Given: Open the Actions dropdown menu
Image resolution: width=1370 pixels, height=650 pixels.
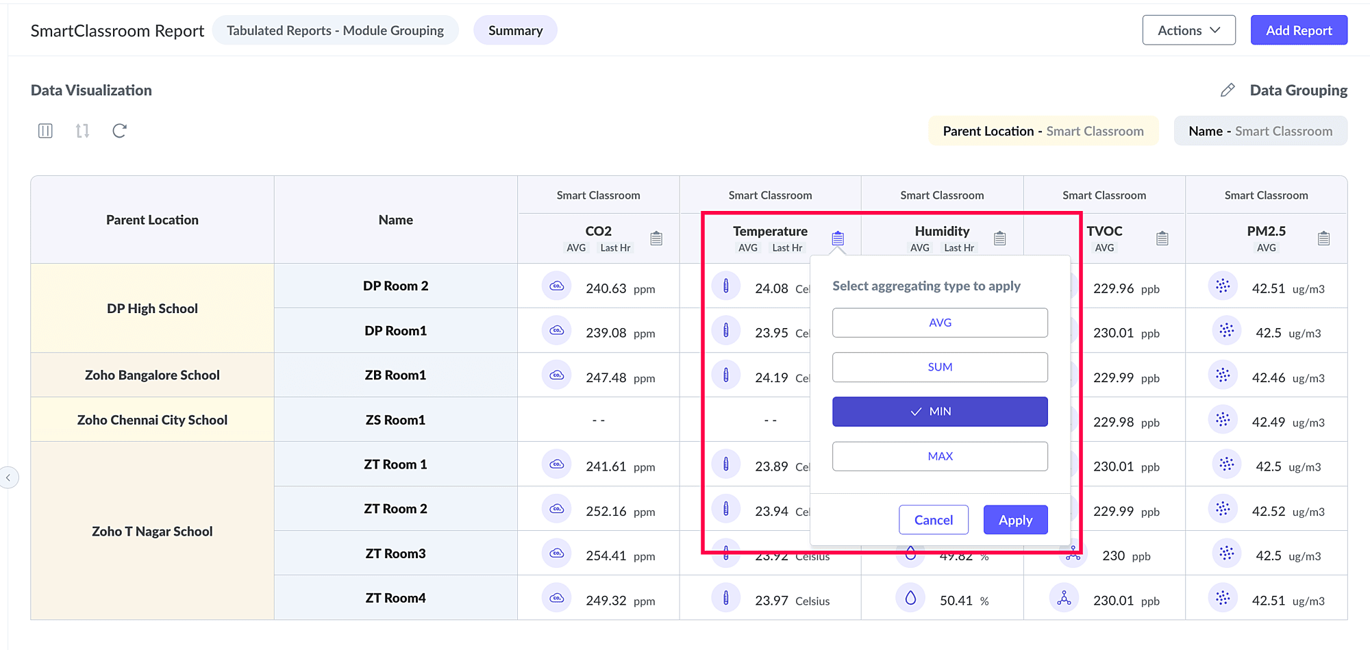Looking at the screenshot, I should [1188, 30].
